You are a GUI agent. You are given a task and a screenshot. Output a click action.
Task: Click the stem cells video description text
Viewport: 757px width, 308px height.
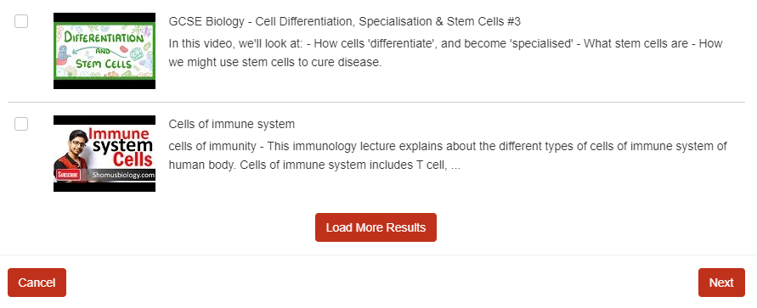tap(445, 53)
